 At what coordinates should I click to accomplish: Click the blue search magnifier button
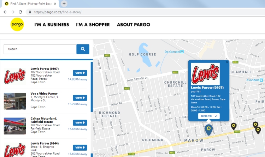[83, 49]
